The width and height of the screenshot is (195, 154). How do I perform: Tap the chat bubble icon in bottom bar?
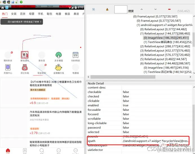pyautogui.click(x=59, y=150)
